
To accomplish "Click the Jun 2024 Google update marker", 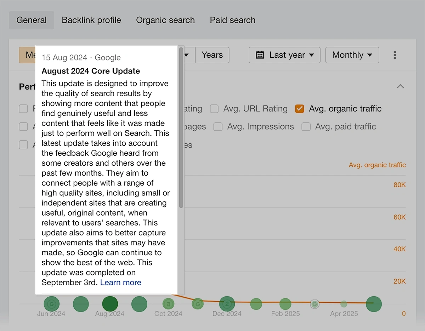I will pos(52,304).
